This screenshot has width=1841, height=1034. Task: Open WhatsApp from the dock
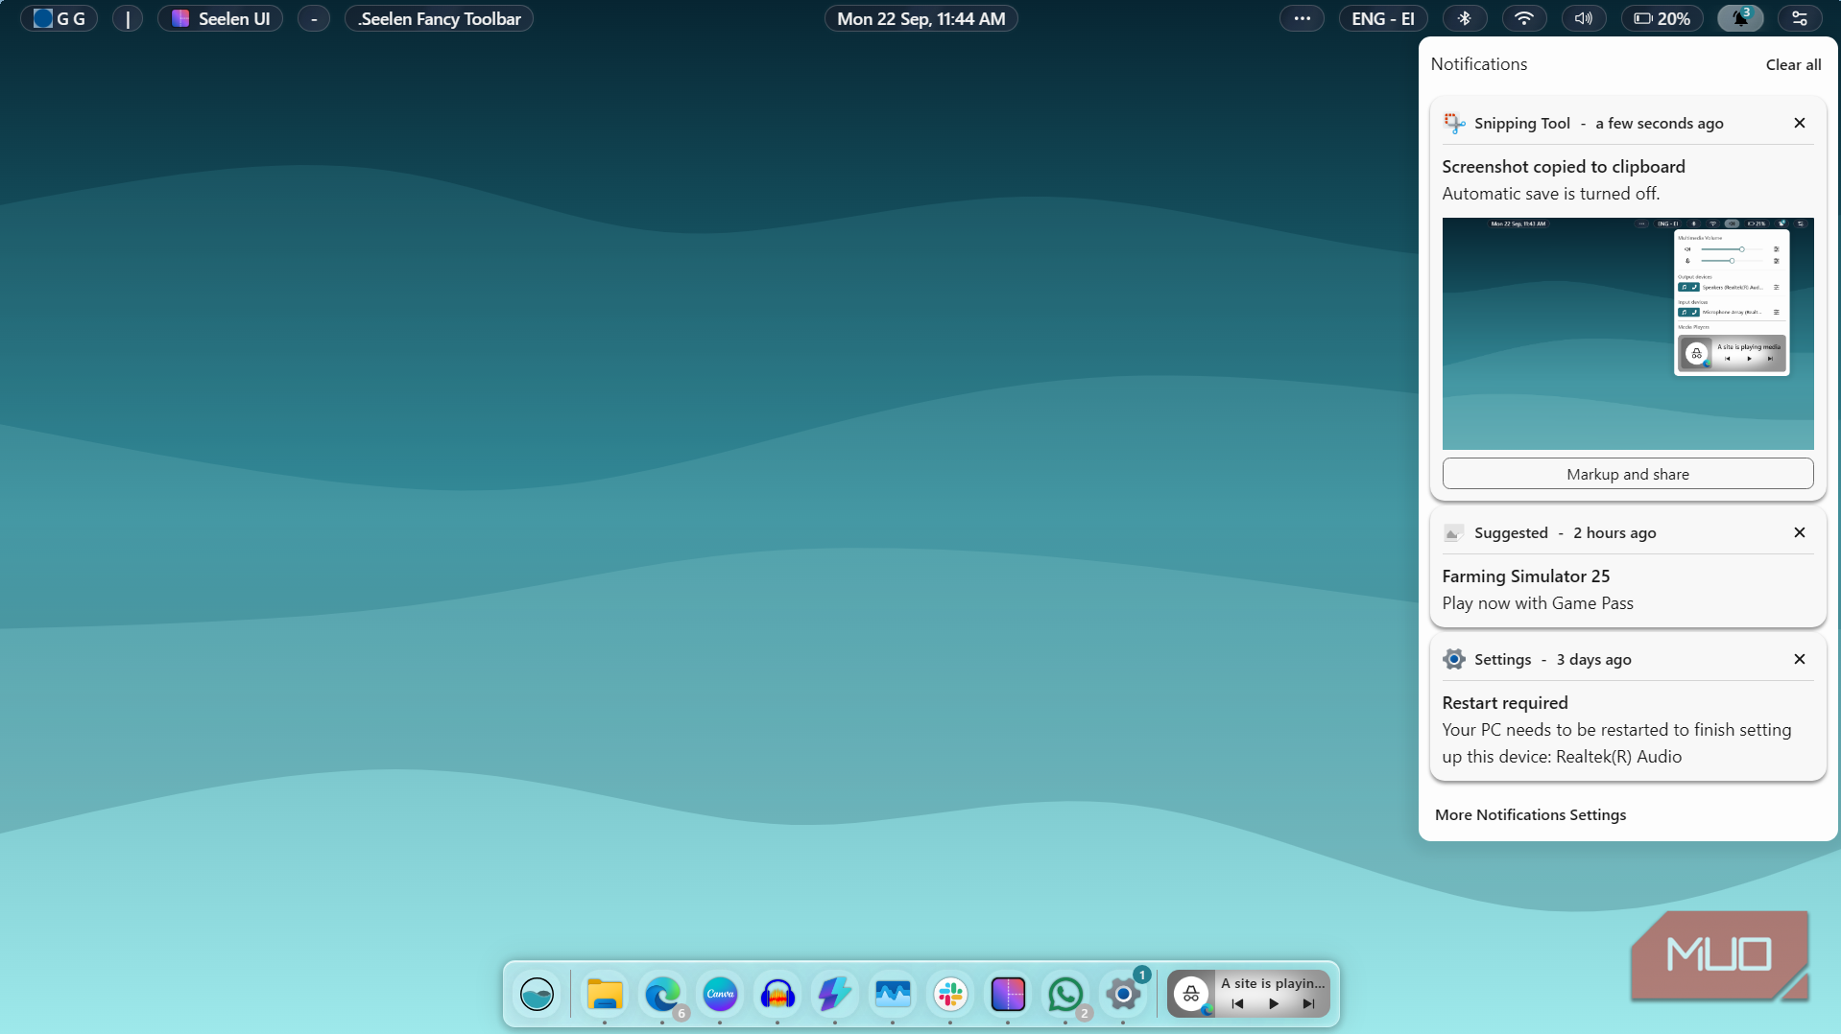pos(1064,994)
